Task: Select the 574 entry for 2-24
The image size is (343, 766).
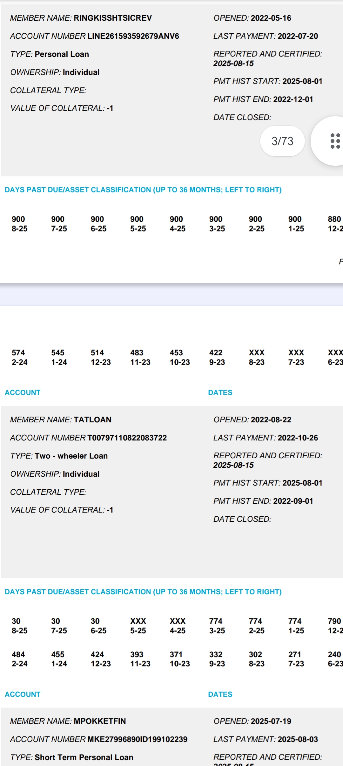Action: point(19,357)
